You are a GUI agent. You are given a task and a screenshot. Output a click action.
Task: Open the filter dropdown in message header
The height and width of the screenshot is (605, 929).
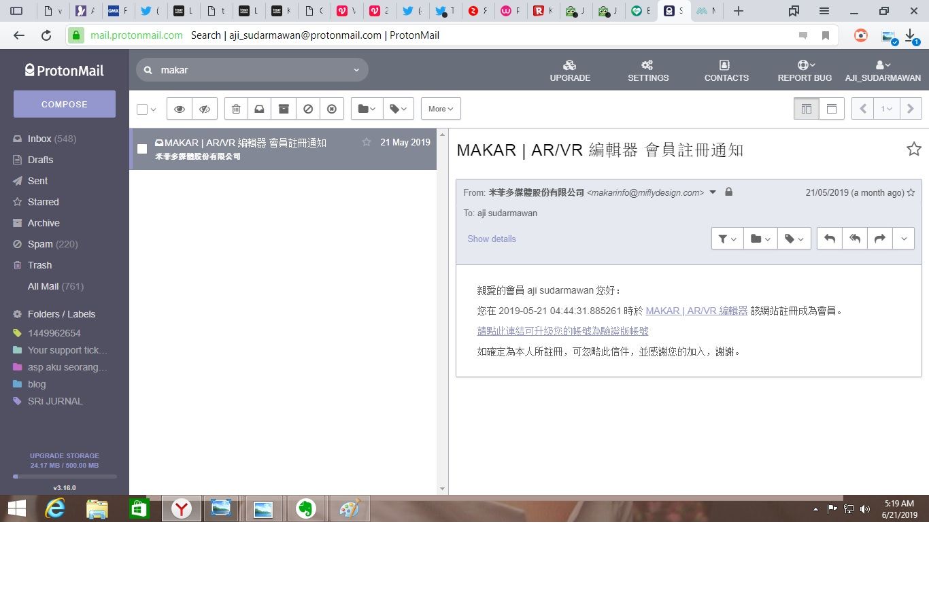coord(727,239)
